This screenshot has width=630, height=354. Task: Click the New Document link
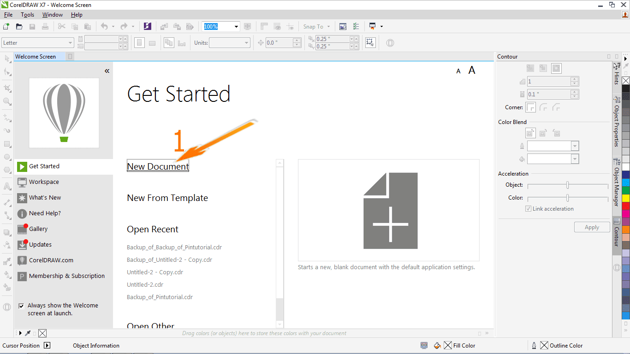click(157, 166)
